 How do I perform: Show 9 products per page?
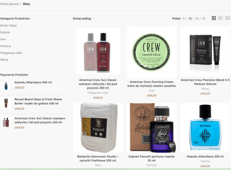pos(184,19)
